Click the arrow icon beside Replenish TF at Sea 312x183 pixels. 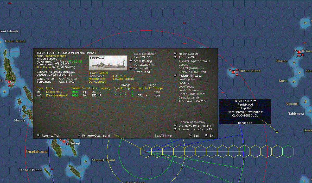[175, 75]
